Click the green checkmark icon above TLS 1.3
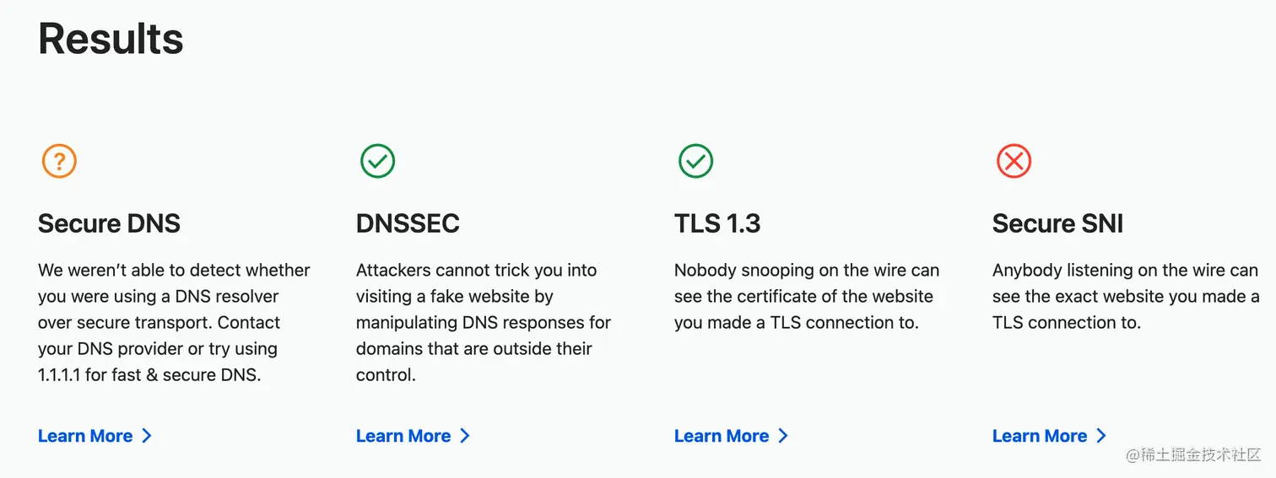Image resolution: width=1276 pixels, height=478 pixels. (x=695, y=160)
